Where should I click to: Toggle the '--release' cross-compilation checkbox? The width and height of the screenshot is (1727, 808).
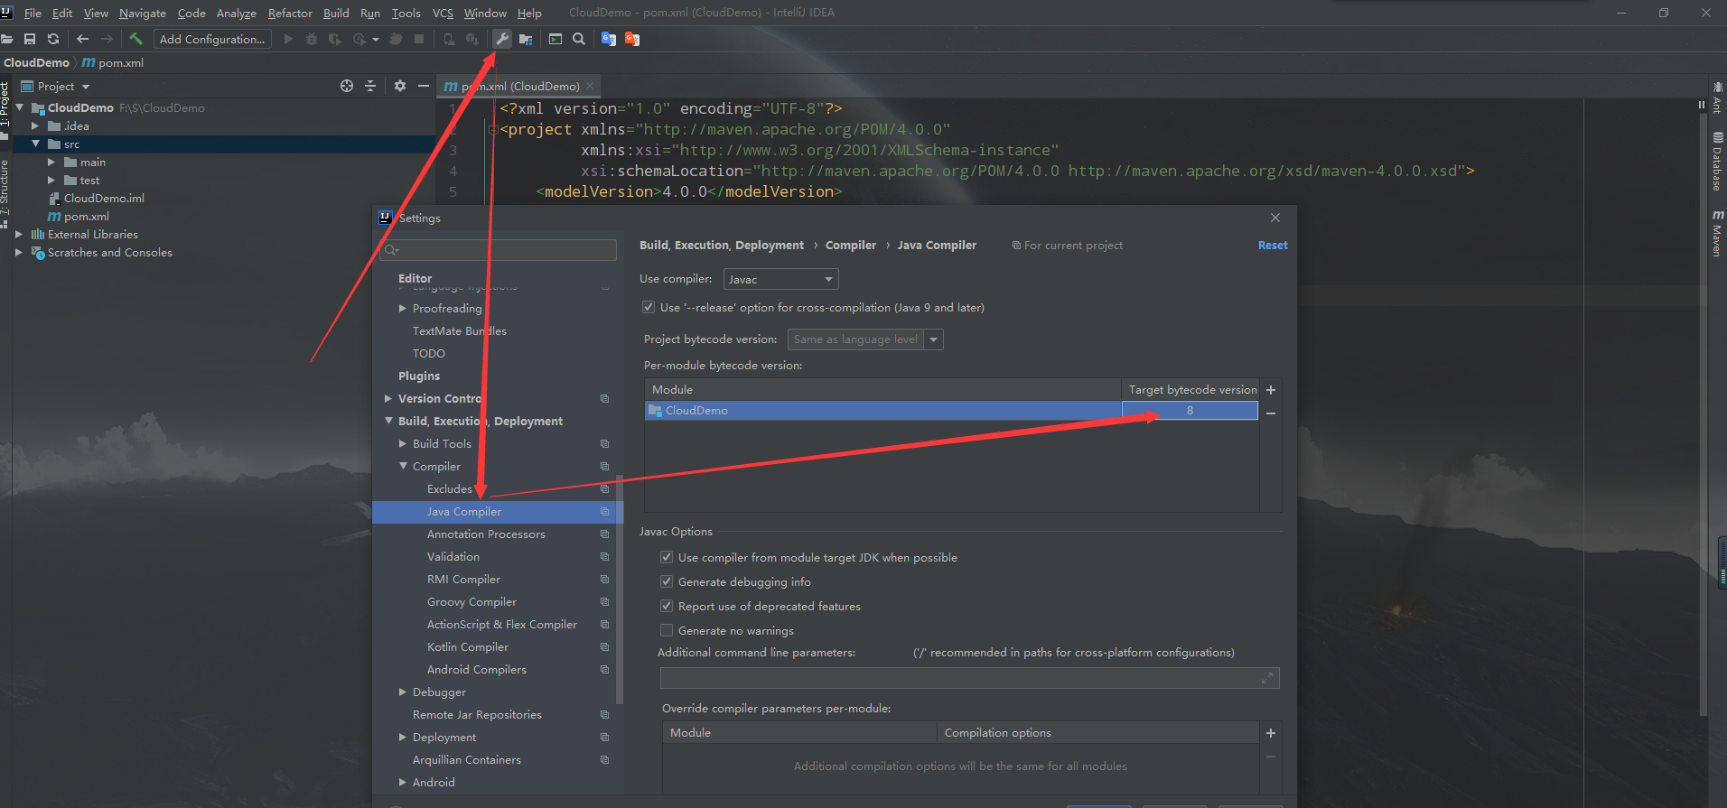(649, 307)
